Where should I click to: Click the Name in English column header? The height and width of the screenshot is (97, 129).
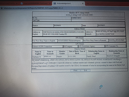point(38,53)
